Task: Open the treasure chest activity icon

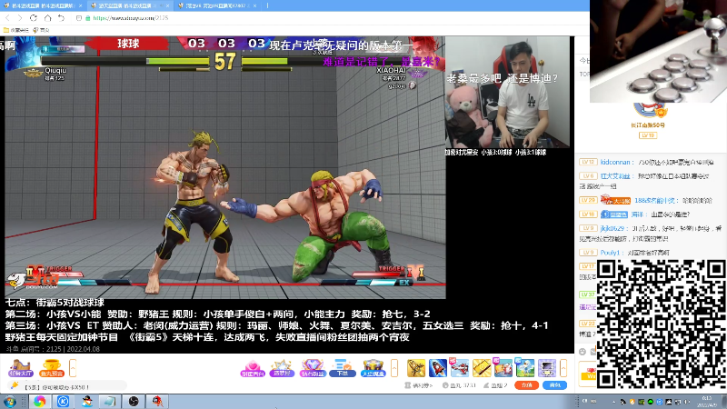Action: [x=373, y=368]
